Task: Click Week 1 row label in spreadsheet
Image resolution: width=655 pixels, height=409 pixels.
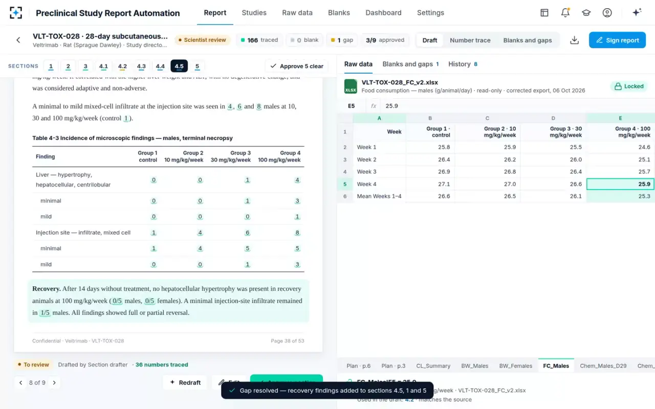Action: 379,147
